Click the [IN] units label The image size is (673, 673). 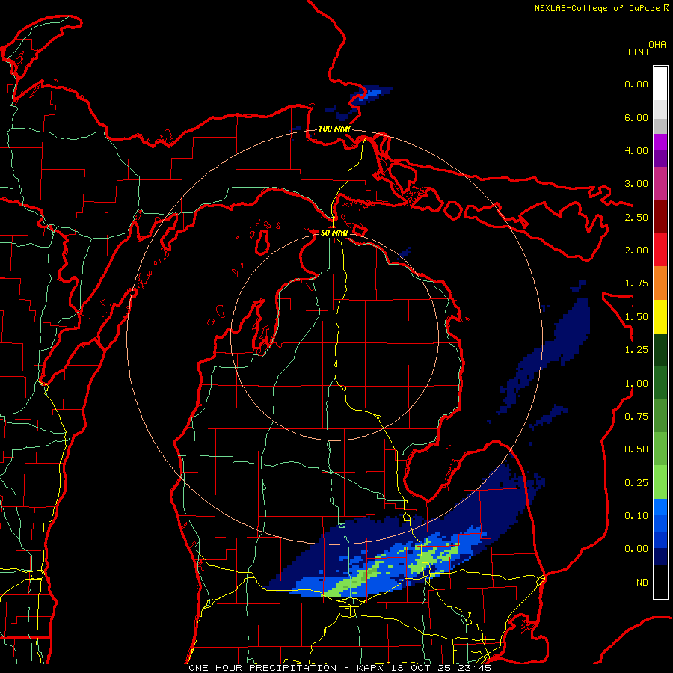tap(639, 52)
